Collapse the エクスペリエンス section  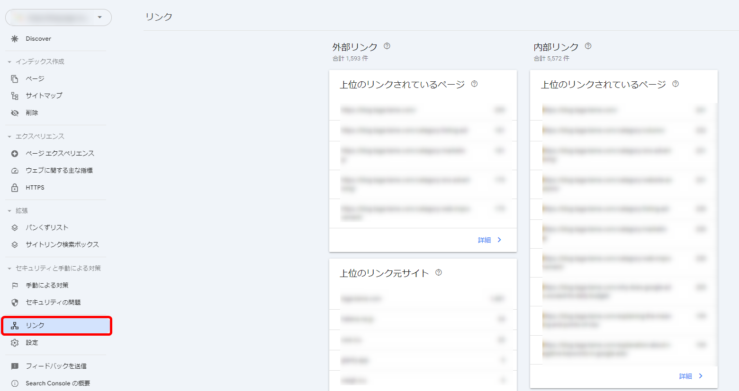pyautogui.click(x=9, y=137)
